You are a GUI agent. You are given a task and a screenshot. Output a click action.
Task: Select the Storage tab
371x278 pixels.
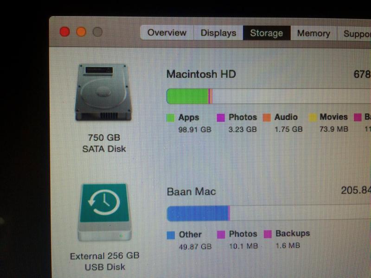[x=267, y=33]
